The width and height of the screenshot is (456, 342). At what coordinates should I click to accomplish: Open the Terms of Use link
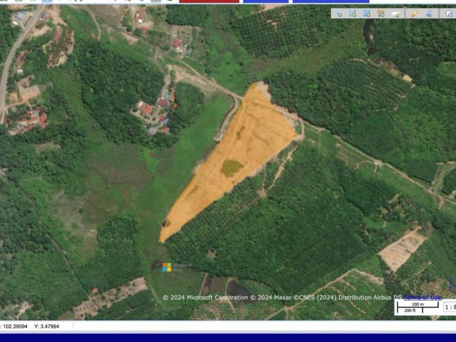423,297
